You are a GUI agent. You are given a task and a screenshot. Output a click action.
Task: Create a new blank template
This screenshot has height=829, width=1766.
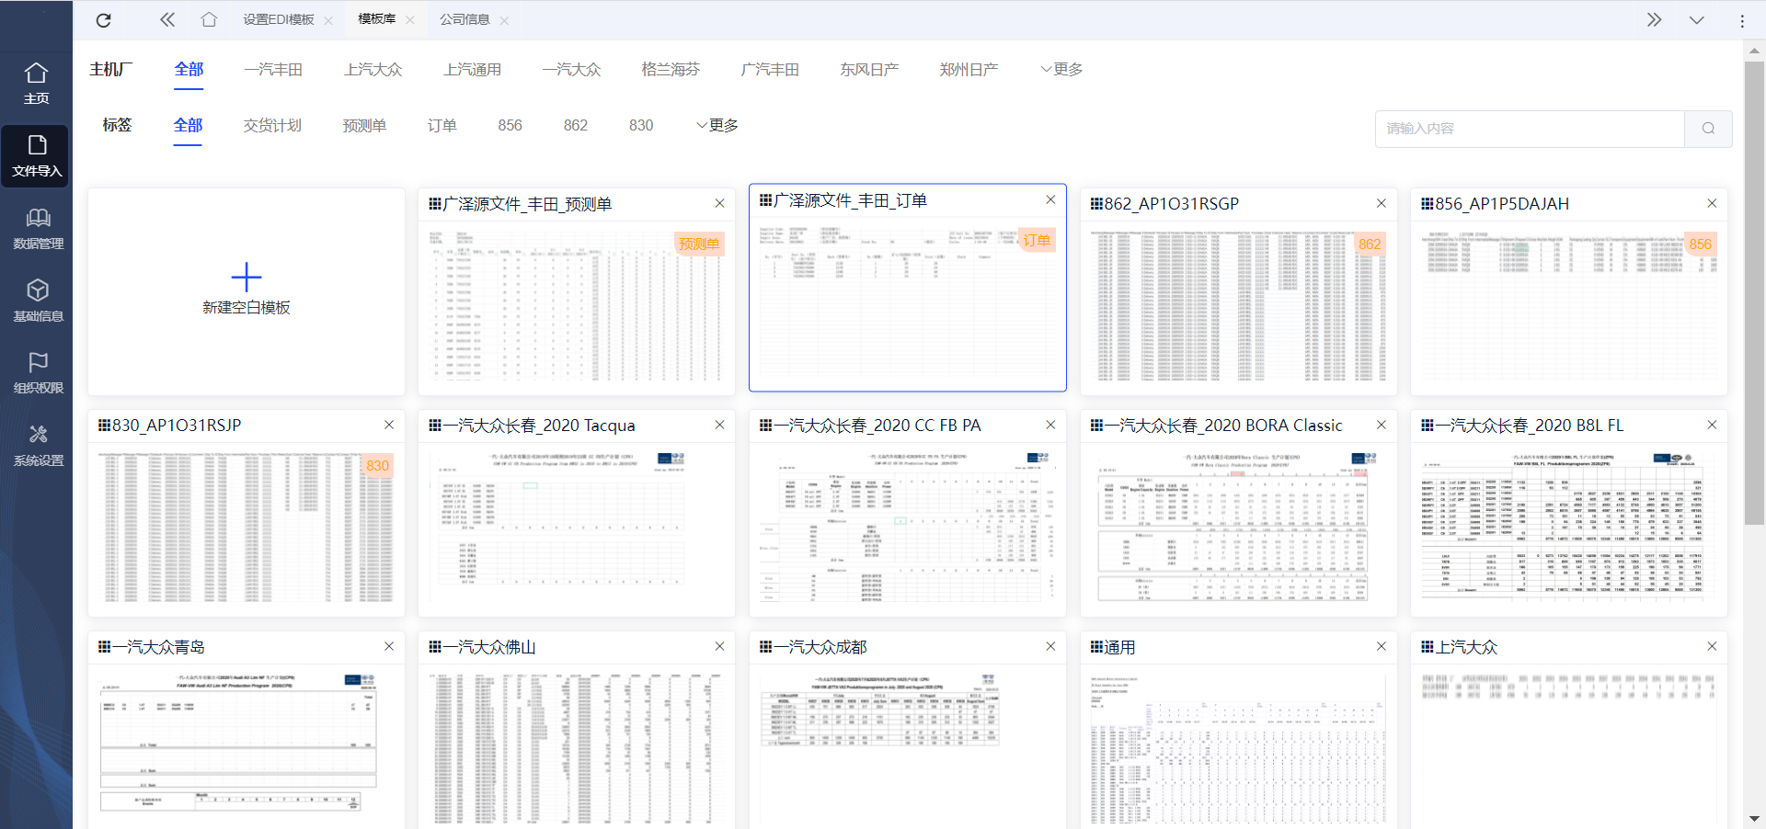(246, 290)
